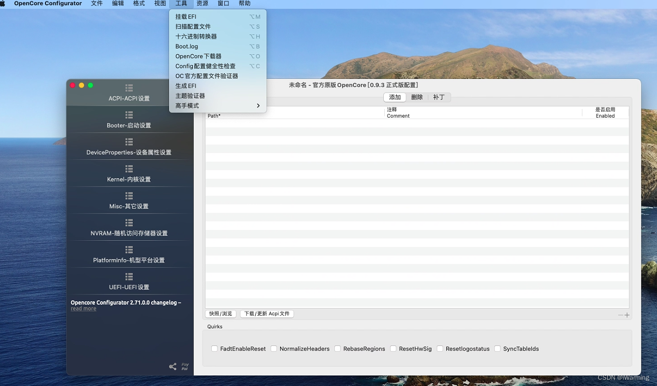The width and height of the screenshot is (657, 386).
Task: Select the PlatformInfo-机型平台设置 label
Action: 129,261
